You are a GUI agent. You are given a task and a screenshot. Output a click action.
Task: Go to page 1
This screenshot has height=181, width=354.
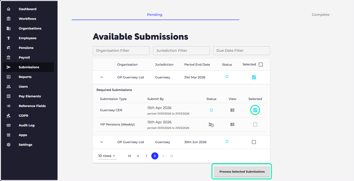click(x=146, y=156)
